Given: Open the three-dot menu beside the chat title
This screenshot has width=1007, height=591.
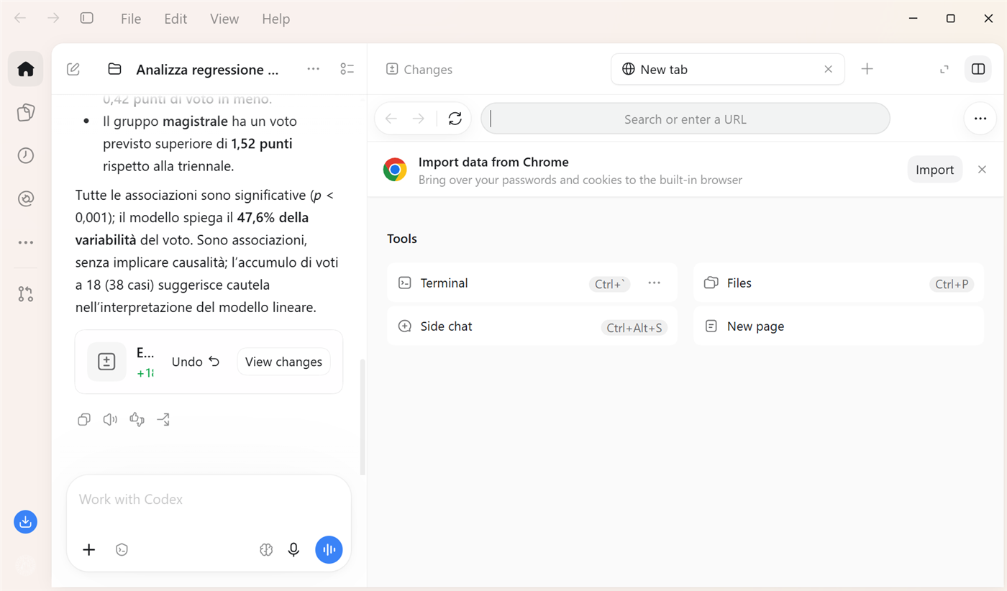Looking at the screenshot, I should point(313,69).
